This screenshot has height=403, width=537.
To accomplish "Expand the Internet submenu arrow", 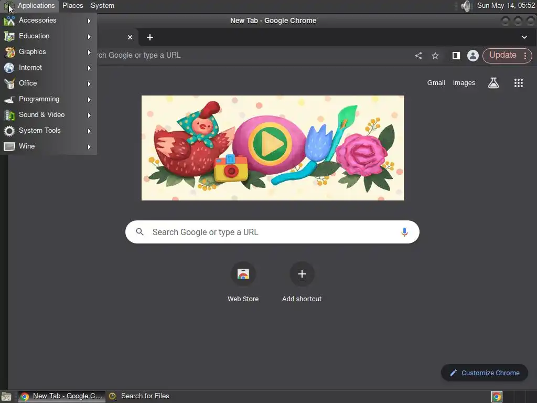I will point(89,68).
